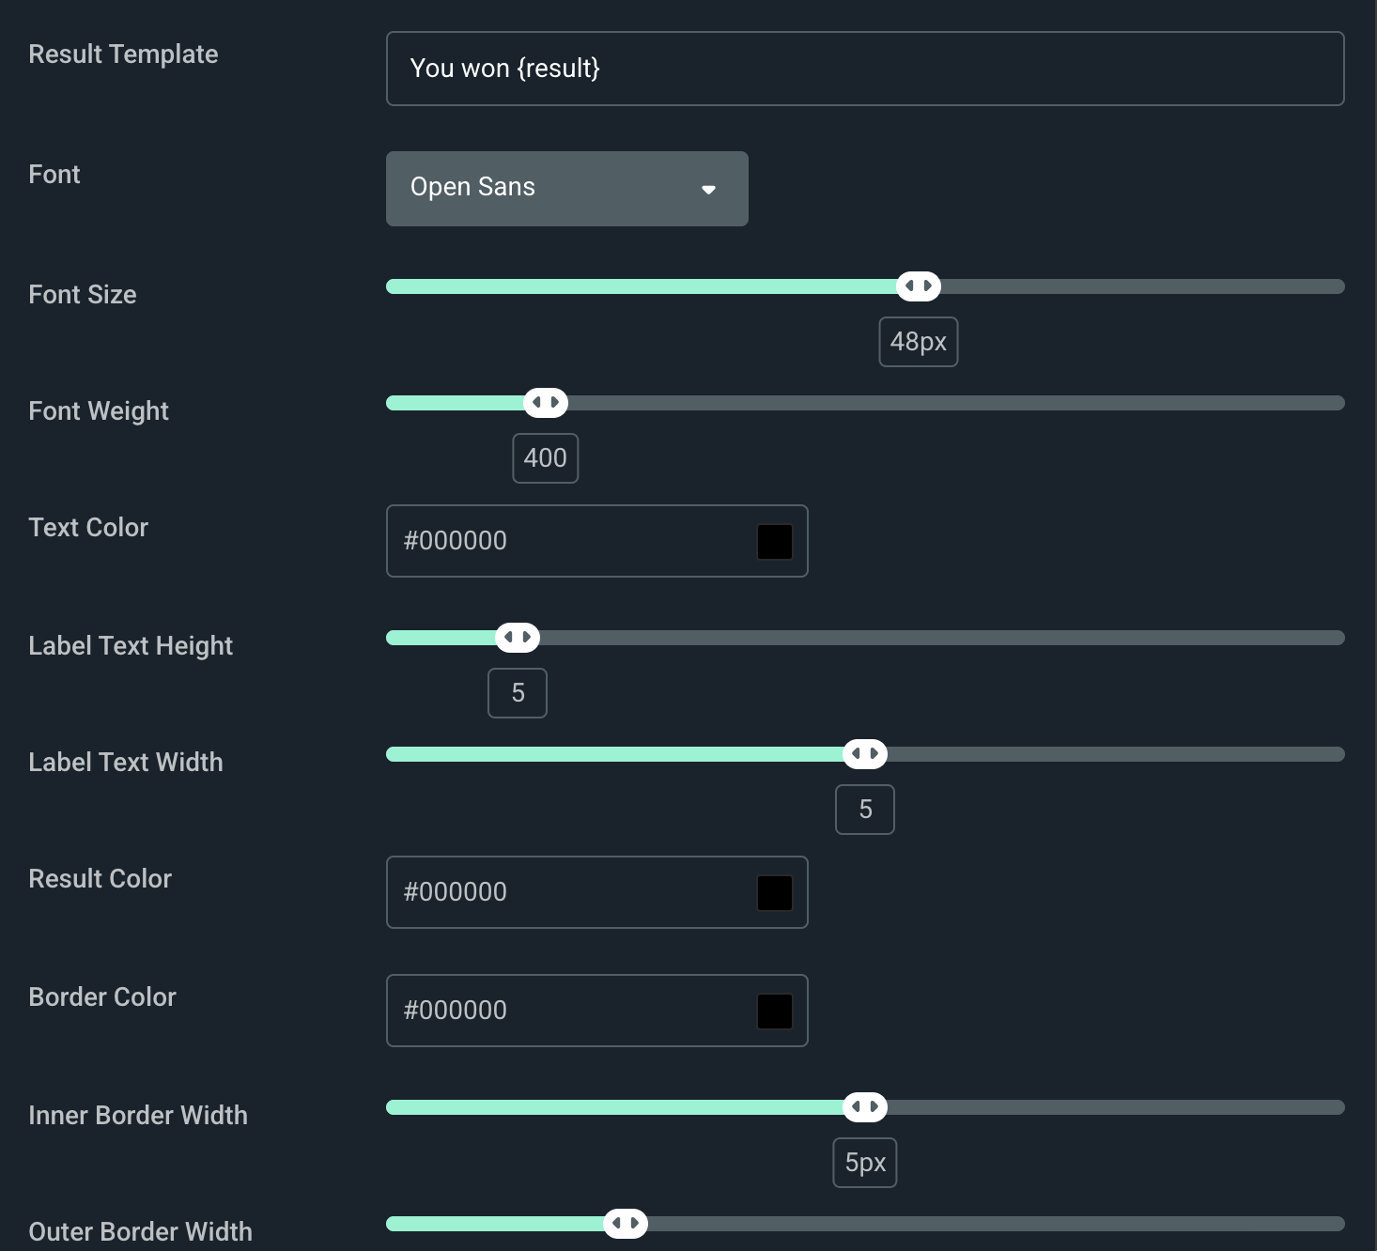Click the Result Template text field
The height and width of the screenshot is (1251, 1377).
pyautogui.click(x=864, y=69)
